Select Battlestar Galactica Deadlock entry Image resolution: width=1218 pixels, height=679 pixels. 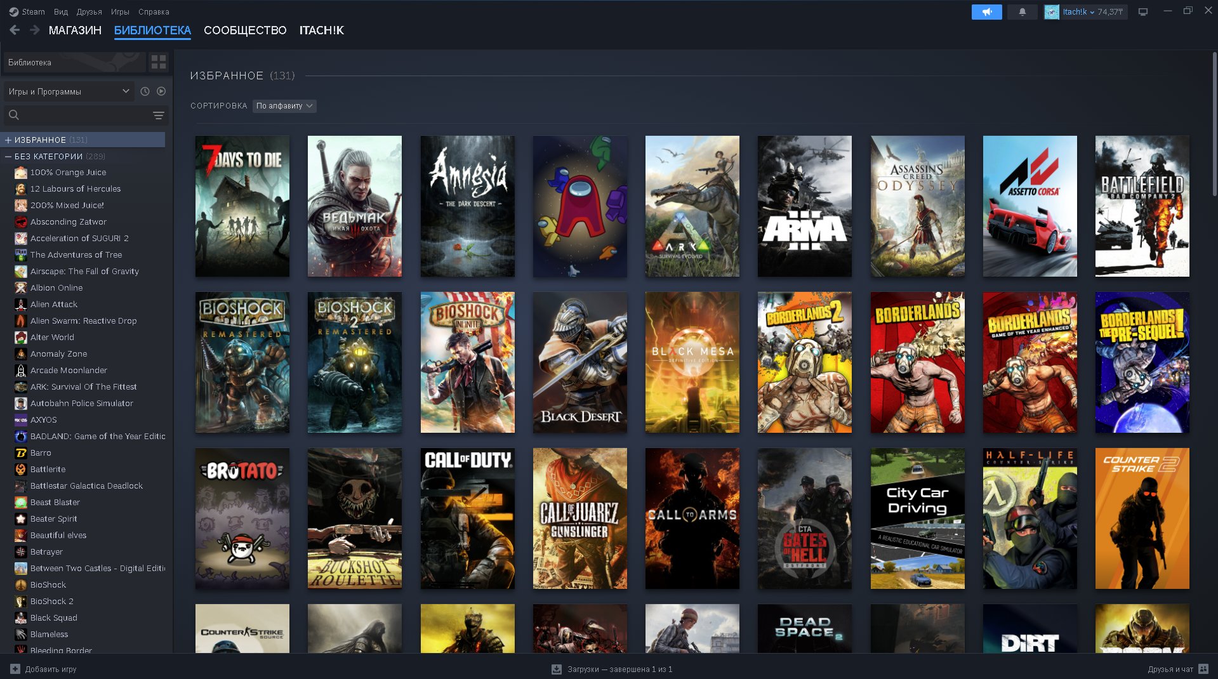point(86,485)
